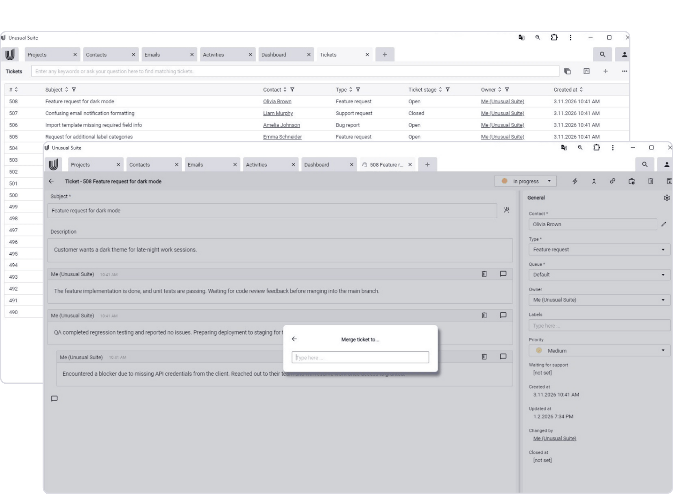Delete the comment about code review feedback
This screenshot has width=673, height=494.
click(x=484, y=274)
